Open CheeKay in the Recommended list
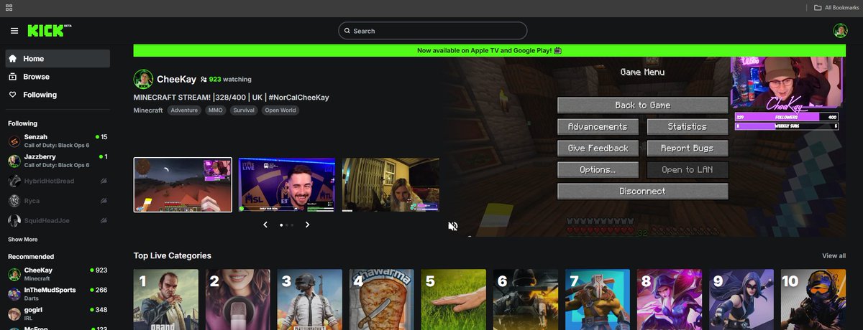Image resolution: width=863 pixels, height=330 pixels. [x=58, y=274]
